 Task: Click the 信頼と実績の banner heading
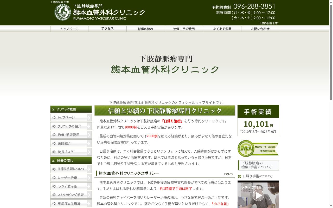pyautogui.click(x=165, y=110)
